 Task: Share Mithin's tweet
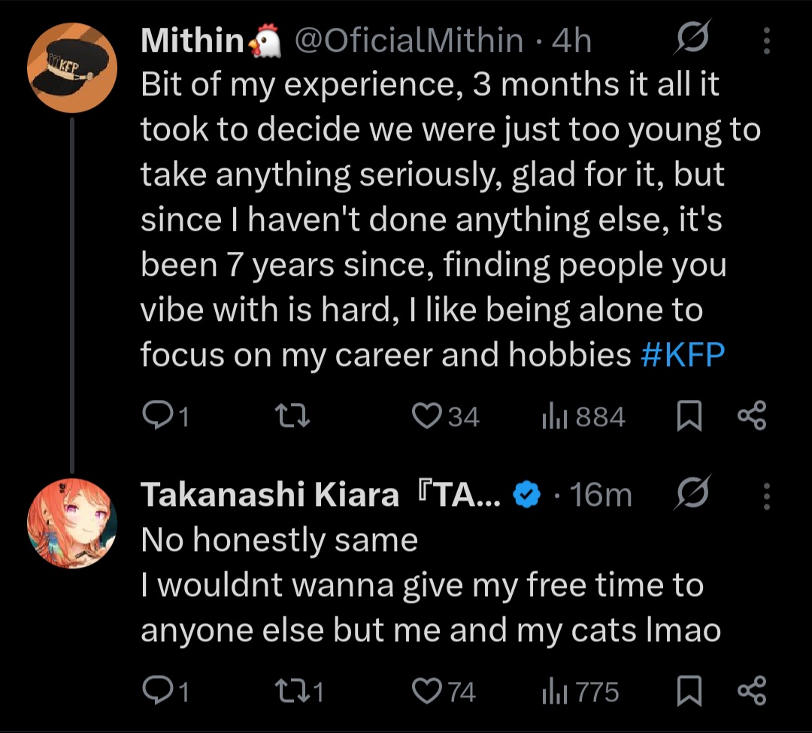[752, 416]
